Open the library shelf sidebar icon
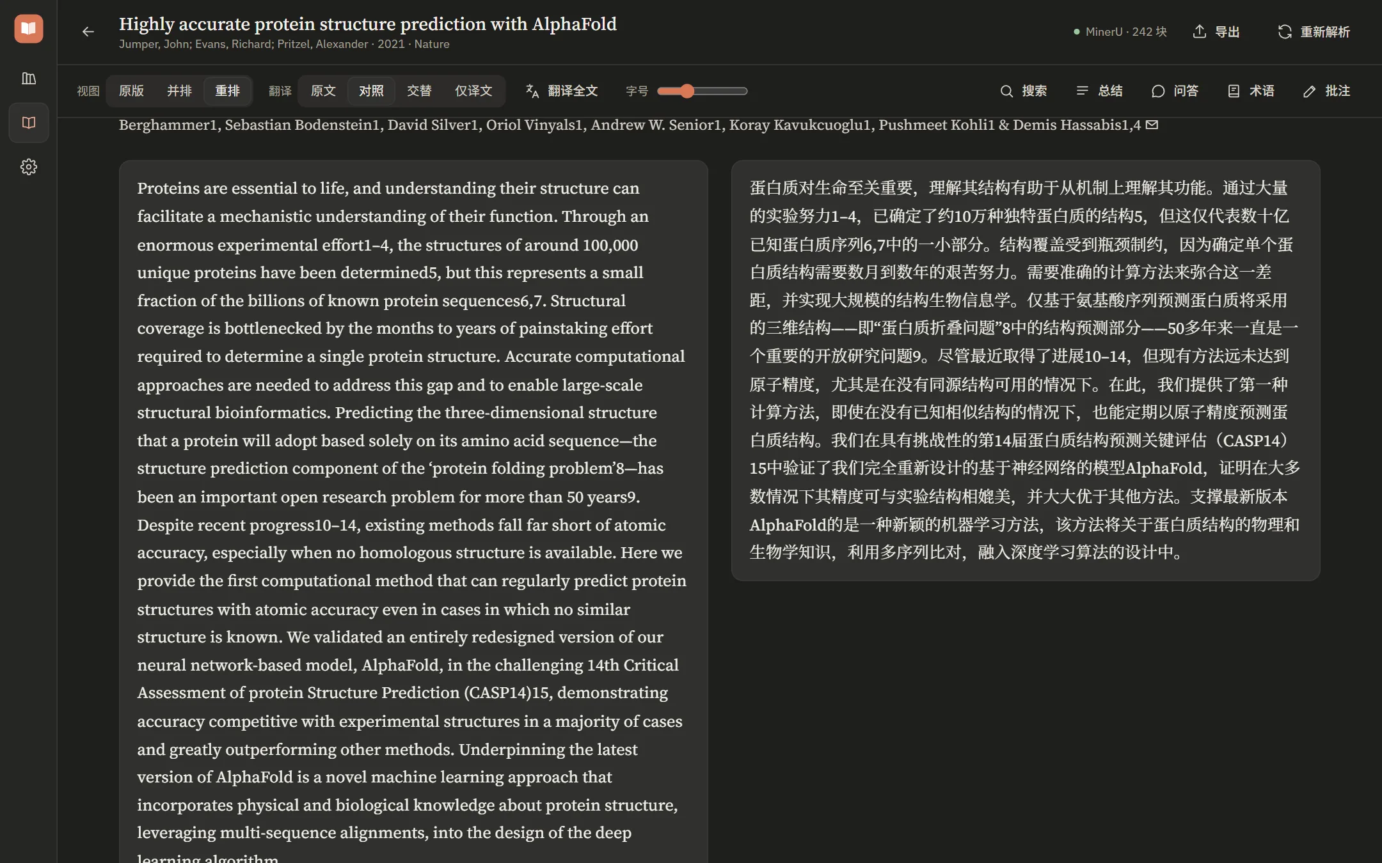This screenshot has height=863, width=1382. point(29,79)
